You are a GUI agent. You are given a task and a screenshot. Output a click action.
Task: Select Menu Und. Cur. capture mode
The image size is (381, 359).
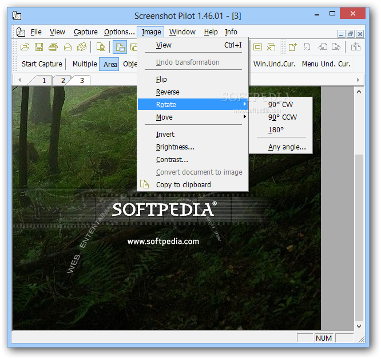click(x=326, y=64)
